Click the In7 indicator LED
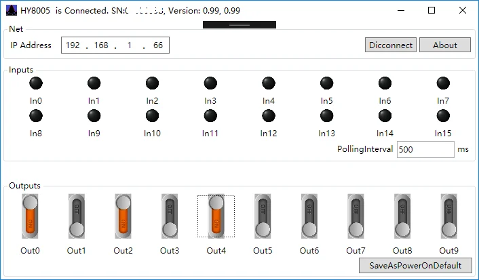479x280 pixels. pyautogui.click(x=443, y=83)
